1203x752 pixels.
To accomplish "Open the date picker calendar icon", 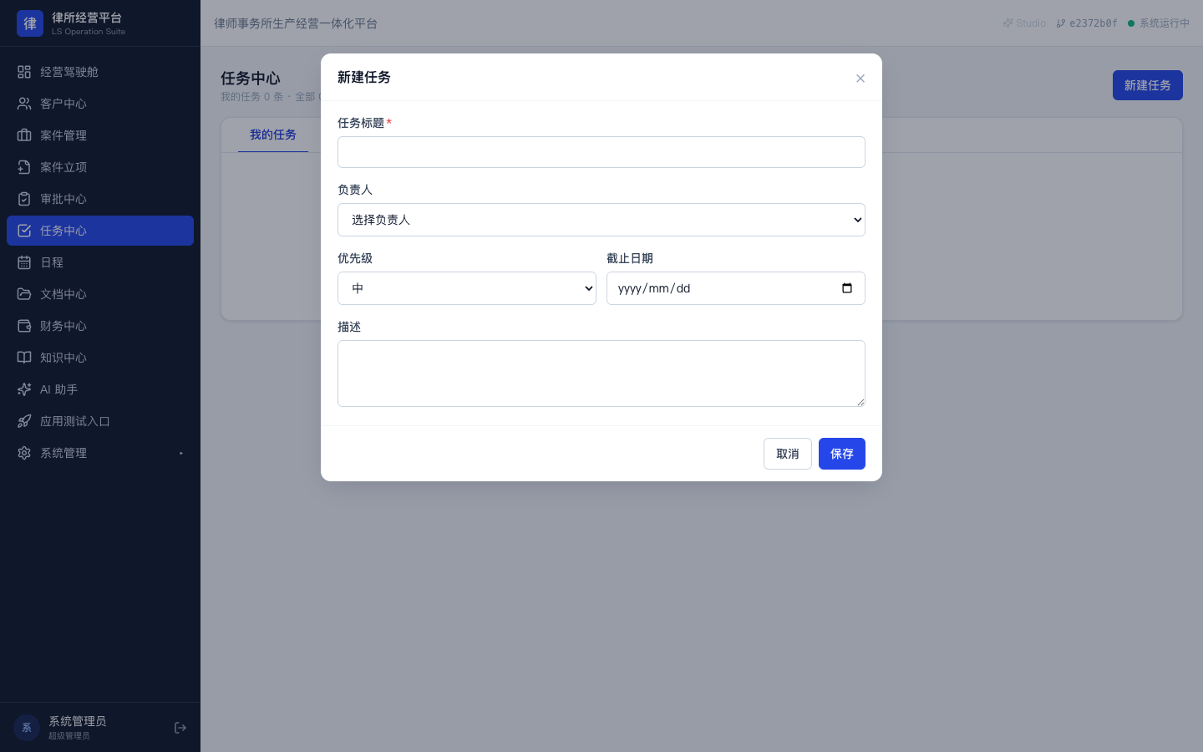I will coord(847,288).
